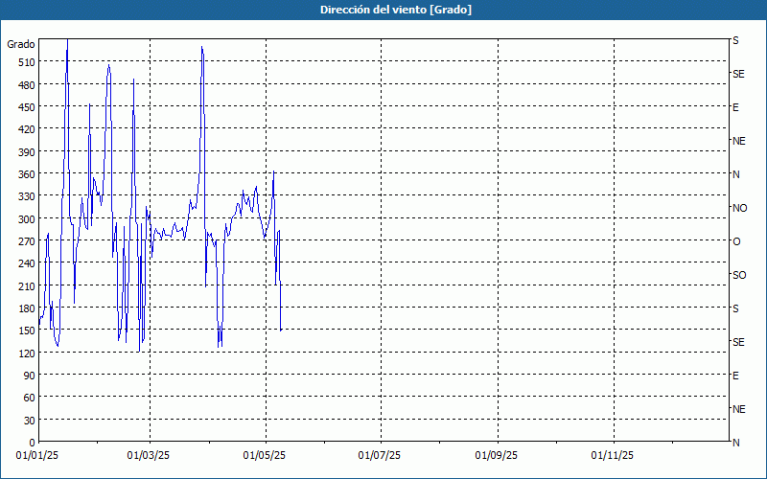Click the 450 degree axis label

pos(27,107)
